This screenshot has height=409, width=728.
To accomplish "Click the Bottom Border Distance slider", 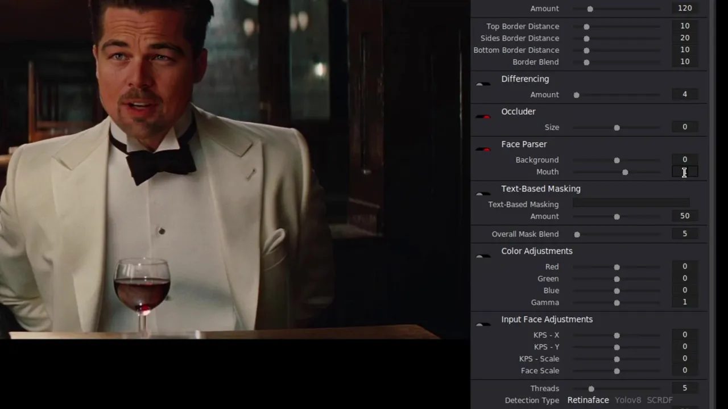I will 617,51.
